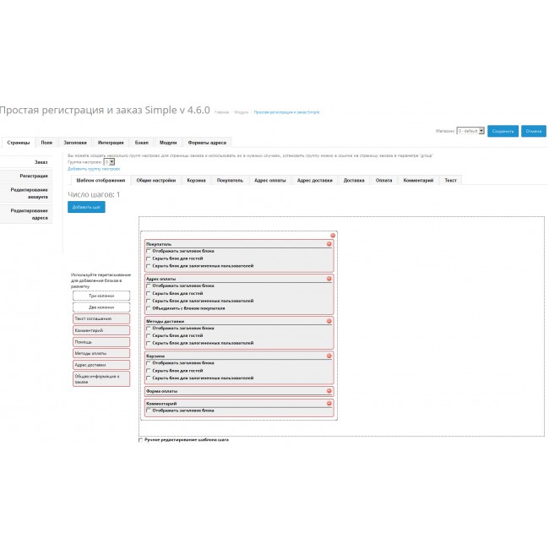
Task: Open the Магазин store dropdown
Action: pos(470,131)
